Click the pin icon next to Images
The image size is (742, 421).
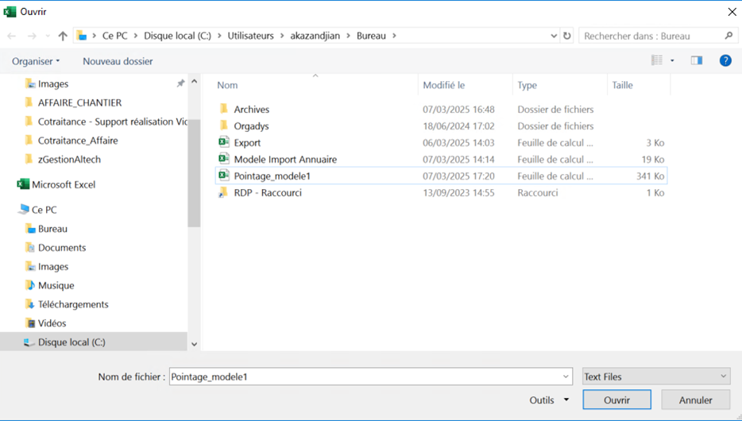click(x=180, y=83)
